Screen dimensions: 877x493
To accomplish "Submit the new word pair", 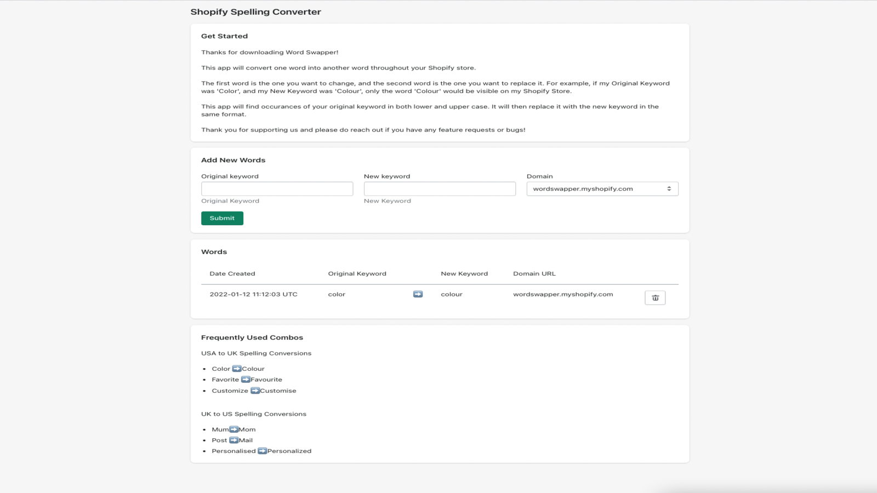I will point(222,218).
